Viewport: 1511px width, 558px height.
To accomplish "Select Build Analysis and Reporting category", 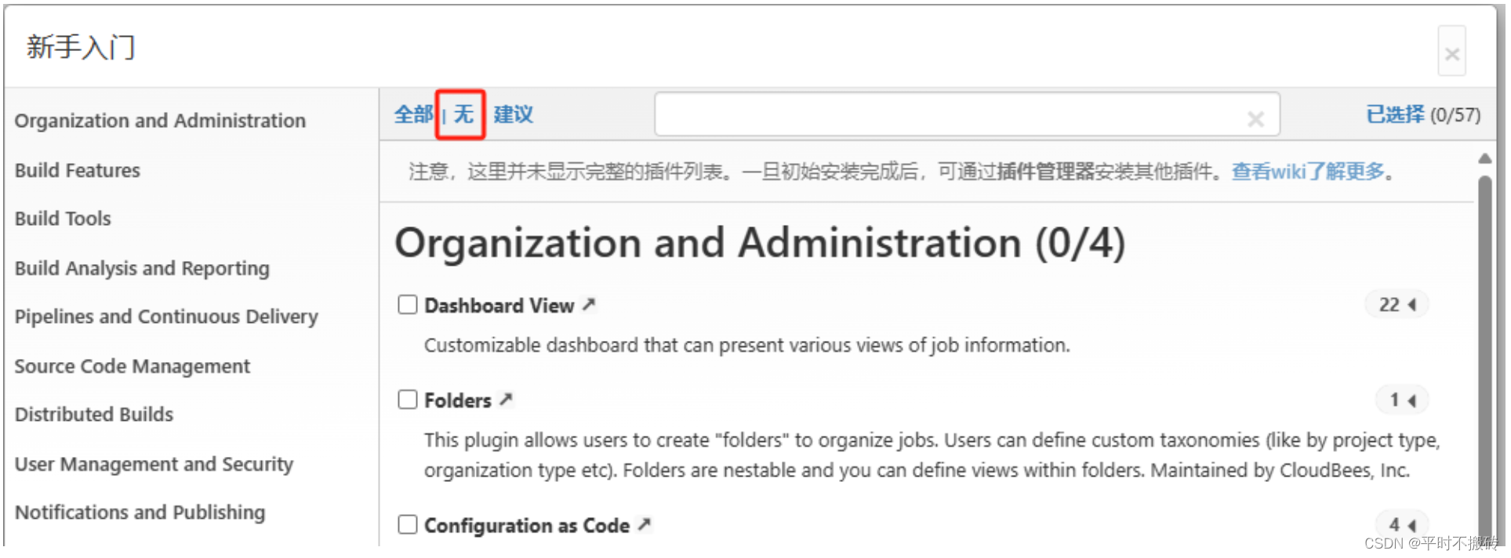I will coord(142,268).
